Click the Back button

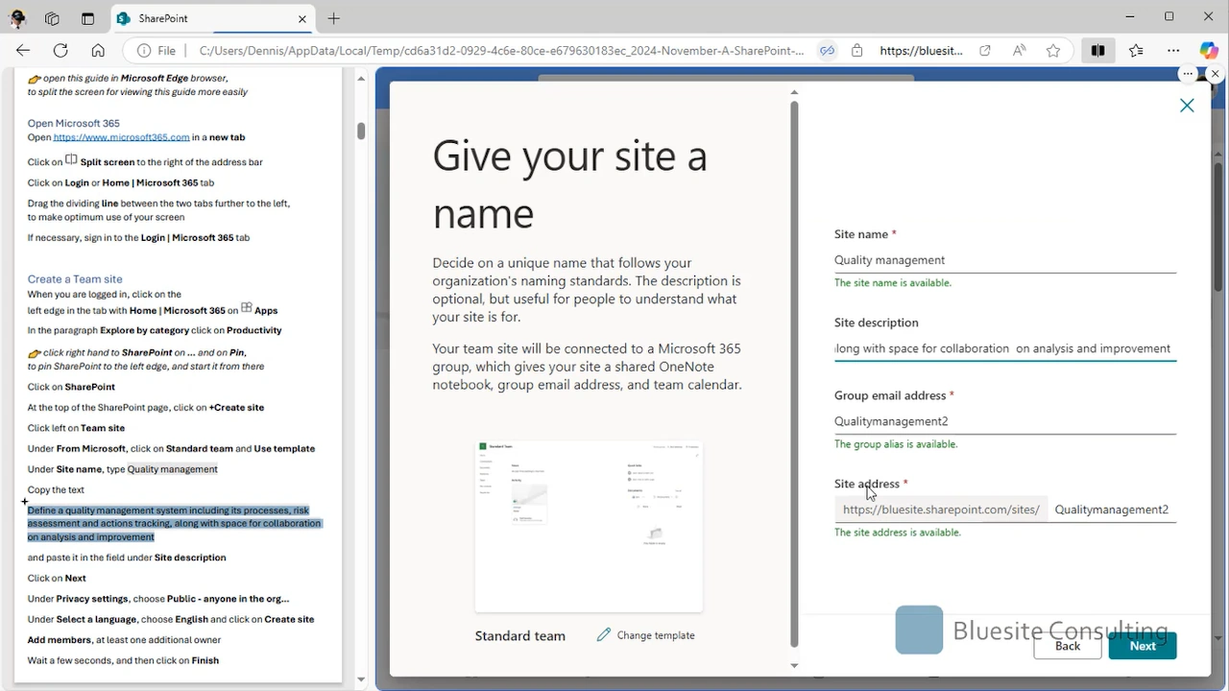click(x=1067, y=646)
